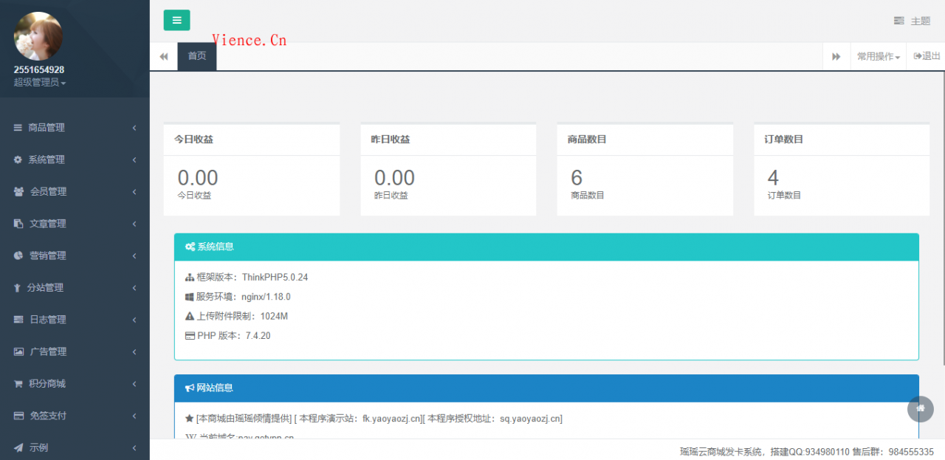Select the 商品管理 sidebar icon

[17, 127]
